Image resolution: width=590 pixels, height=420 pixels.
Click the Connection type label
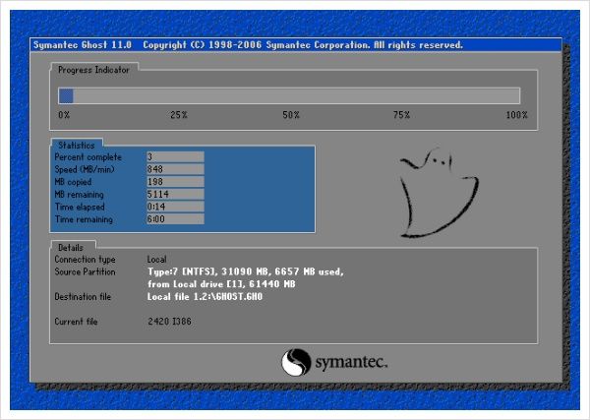pyautogui.click(x=85, y=260)
